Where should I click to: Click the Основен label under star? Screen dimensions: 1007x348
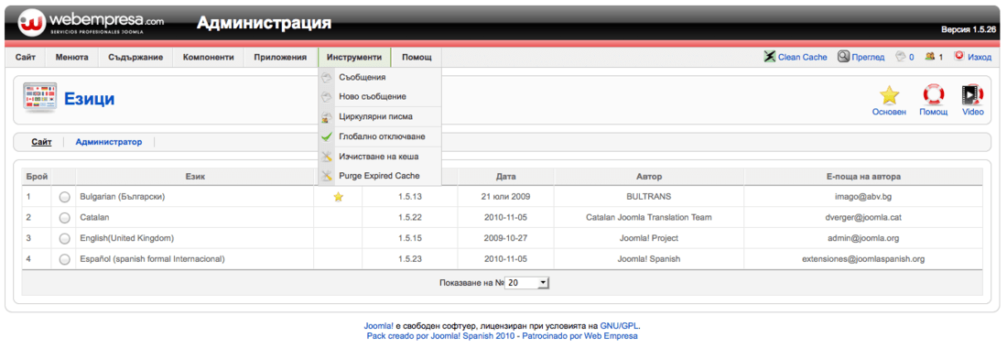pyautogui.click(x=890, y=112)
